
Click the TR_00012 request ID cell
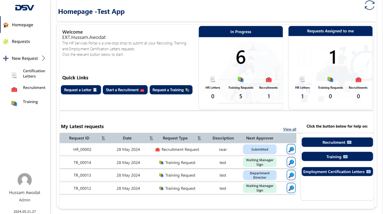(x=82, y=188)
